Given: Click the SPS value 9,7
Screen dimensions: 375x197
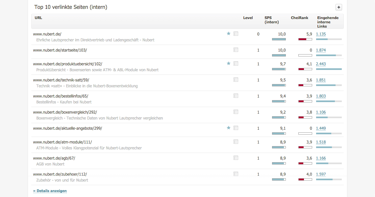Looking at the screenshot, I should (x=283, y=64).
